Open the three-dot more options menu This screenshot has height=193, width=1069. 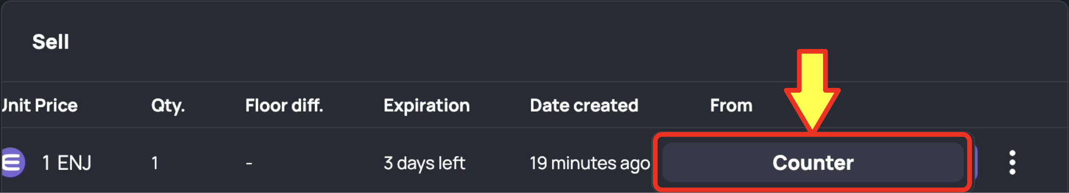[x=1012, y=163]
